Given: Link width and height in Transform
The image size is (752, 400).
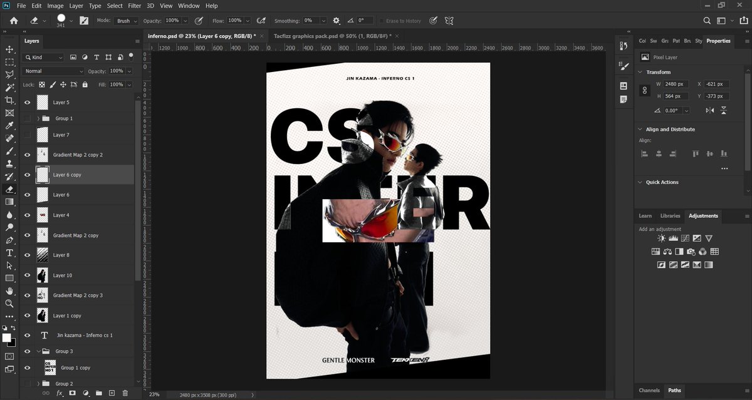Looking at the screenshot, I should (x=644, y=90).
